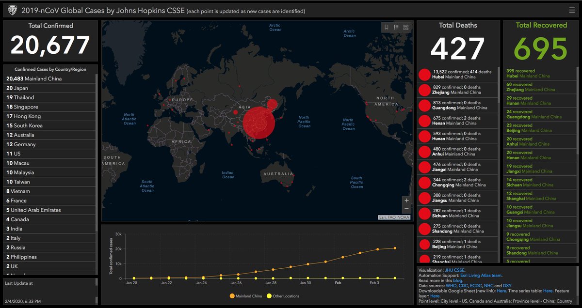
Task: Select '17 Hong Kong' in country list
Action: pos(50,116)
